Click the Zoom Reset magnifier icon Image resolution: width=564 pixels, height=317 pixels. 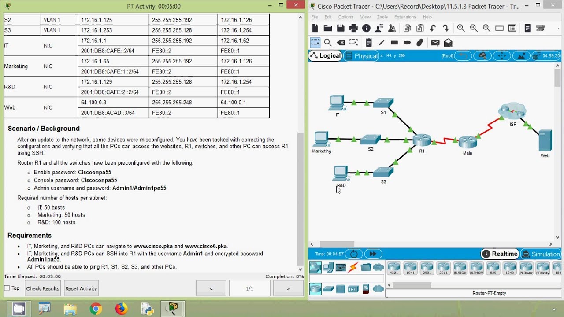474,28
